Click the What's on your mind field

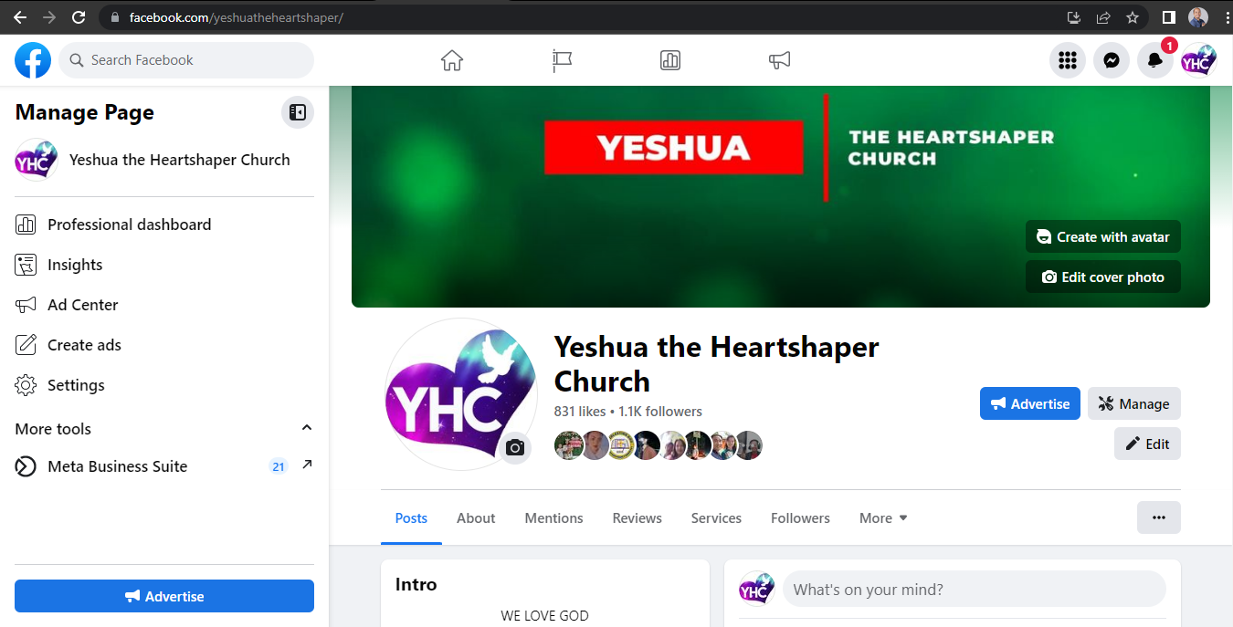(975, 590)
